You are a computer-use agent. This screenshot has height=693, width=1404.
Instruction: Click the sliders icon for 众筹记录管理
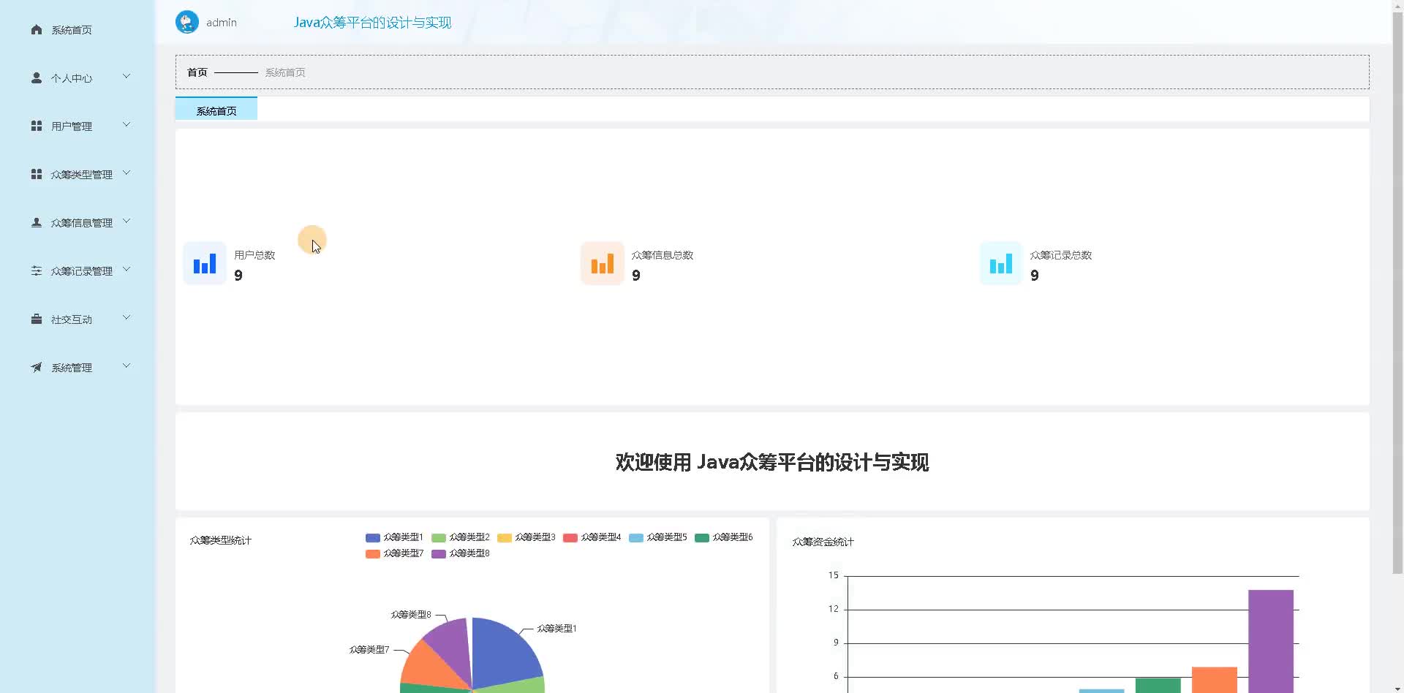(x=37, y=270)
